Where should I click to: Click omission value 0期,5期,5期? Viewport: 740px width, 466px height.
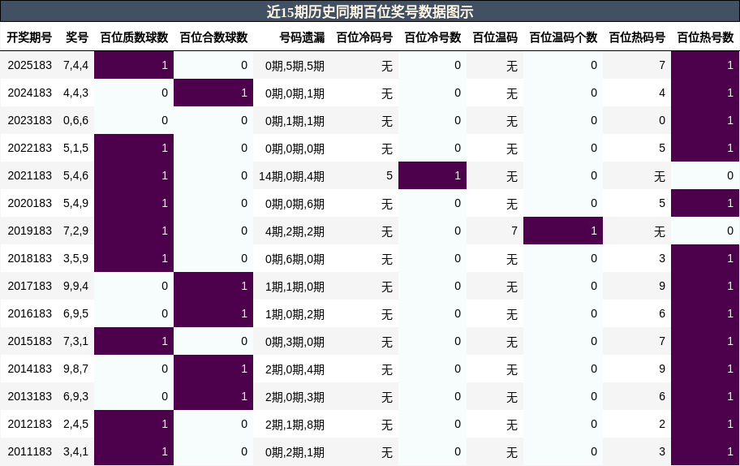coord(295,66)
